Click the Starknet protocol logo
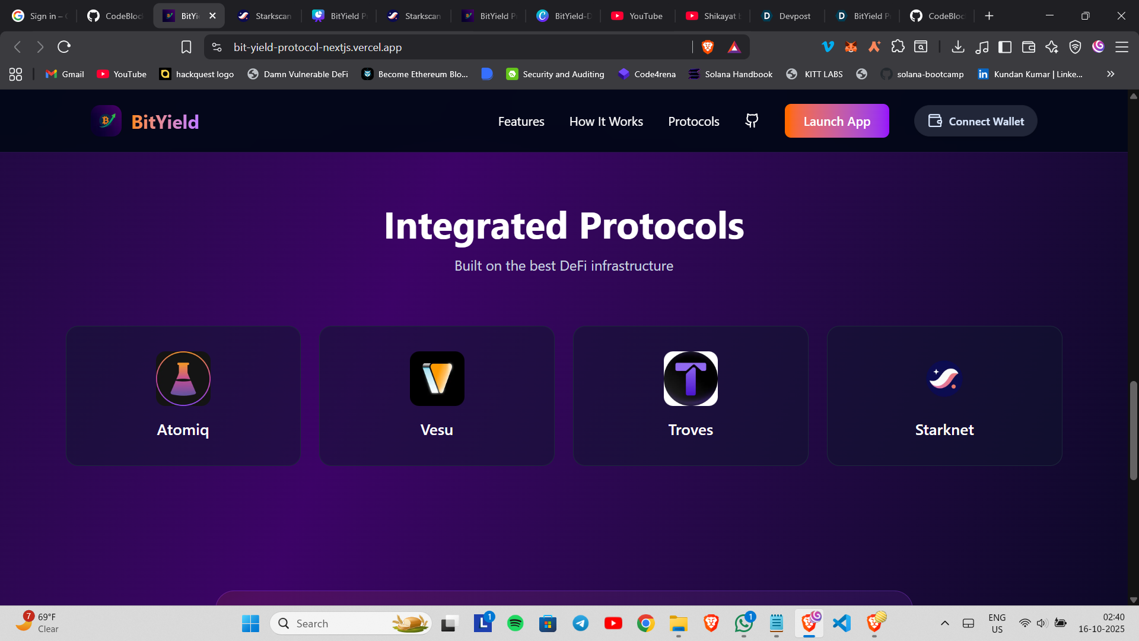This screenshot has height=641, width=1139. pyautogui.click(x=944, y=379)
